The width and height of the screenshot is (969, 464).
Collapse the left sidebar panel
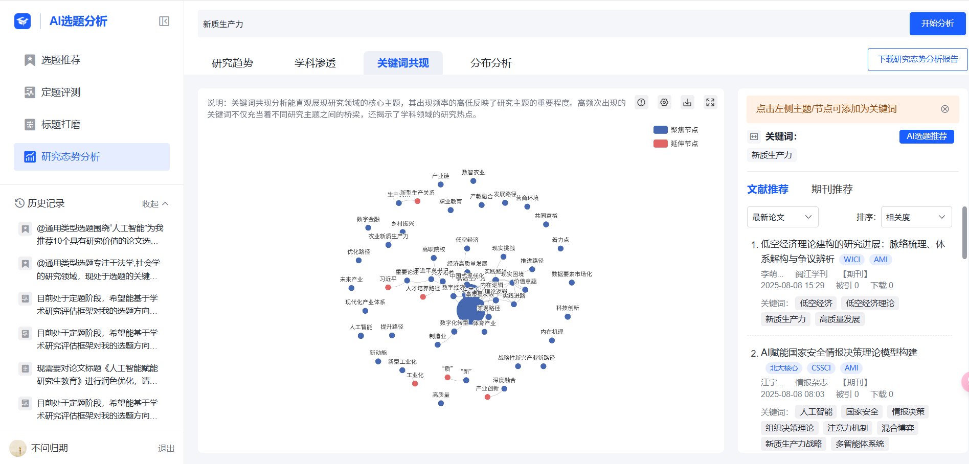coord(164,21)
